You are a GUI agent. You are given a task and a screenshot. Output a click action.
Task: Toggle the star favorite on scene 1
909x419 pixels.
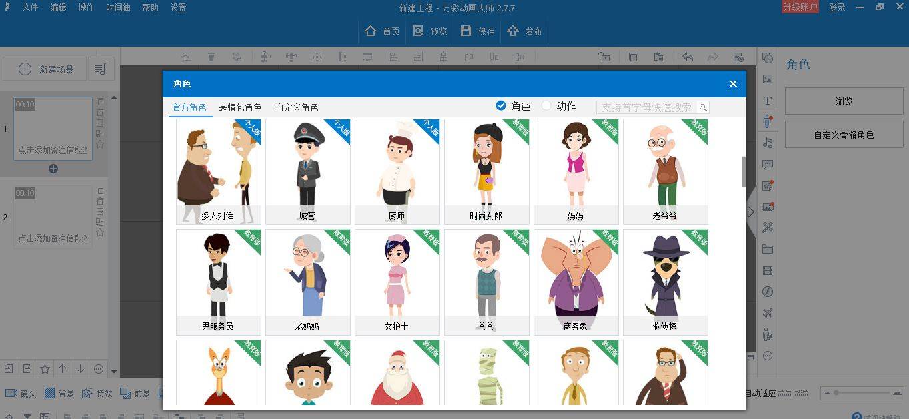tap(100, 144)
